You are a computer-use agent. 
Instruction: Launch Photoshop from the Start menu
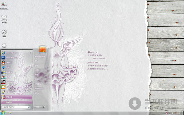[x=16, y=58]
